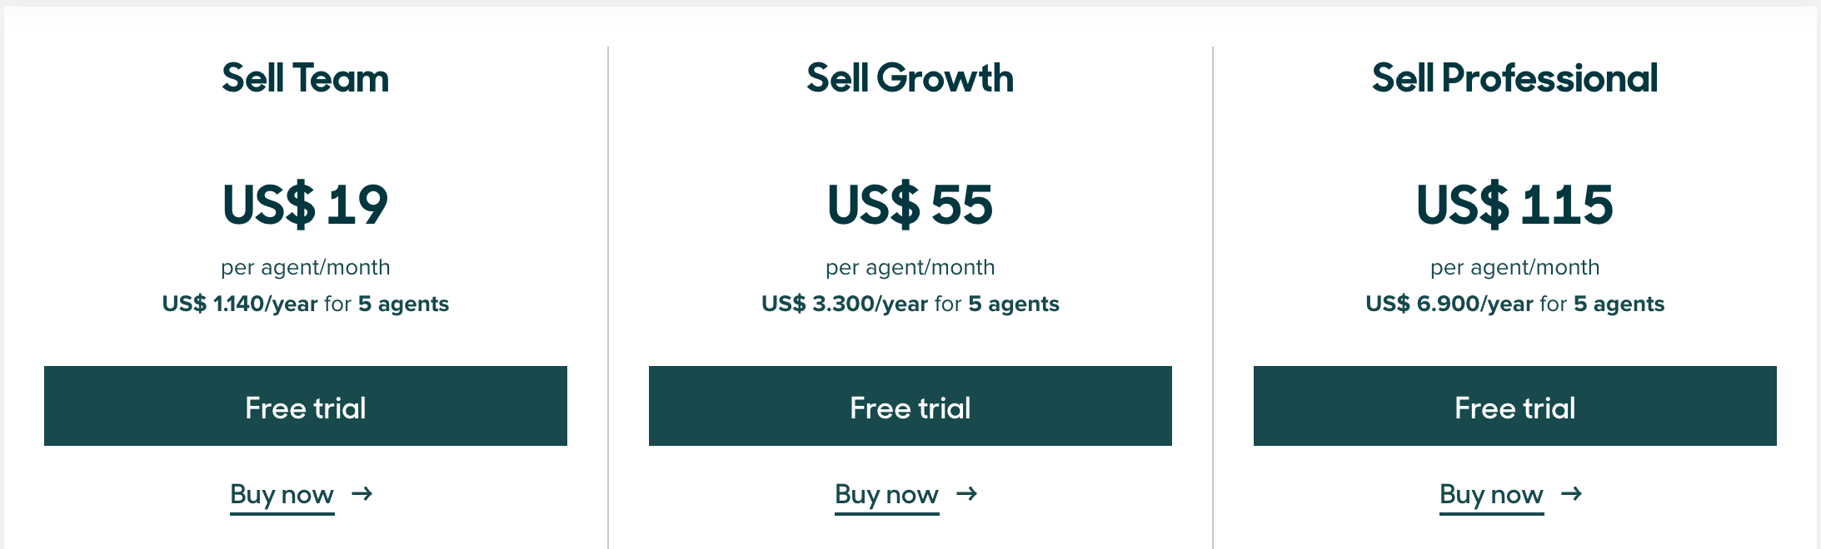Start the Sell Professional free trial

[x=1515, y=406]
